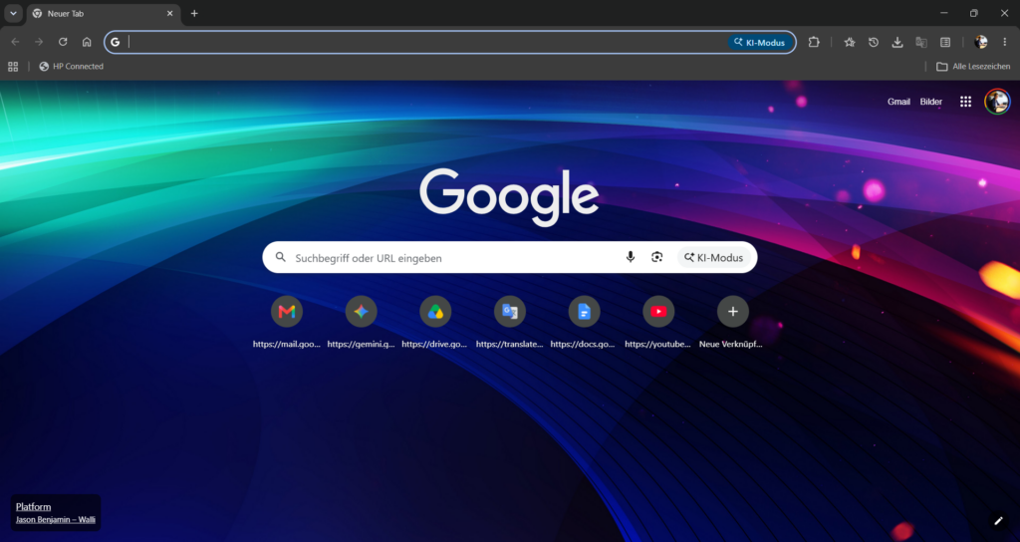Select the Neuer Tab tab
The image size is (1020, 542).
click(x=104, y=14)
